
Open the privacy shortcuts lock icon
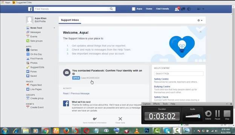[x=198, y=9]
